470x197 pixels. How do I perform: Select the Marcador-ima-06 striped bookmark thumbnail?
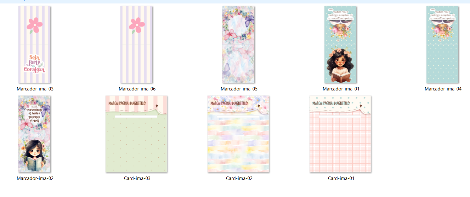click(x=137, y=44)
